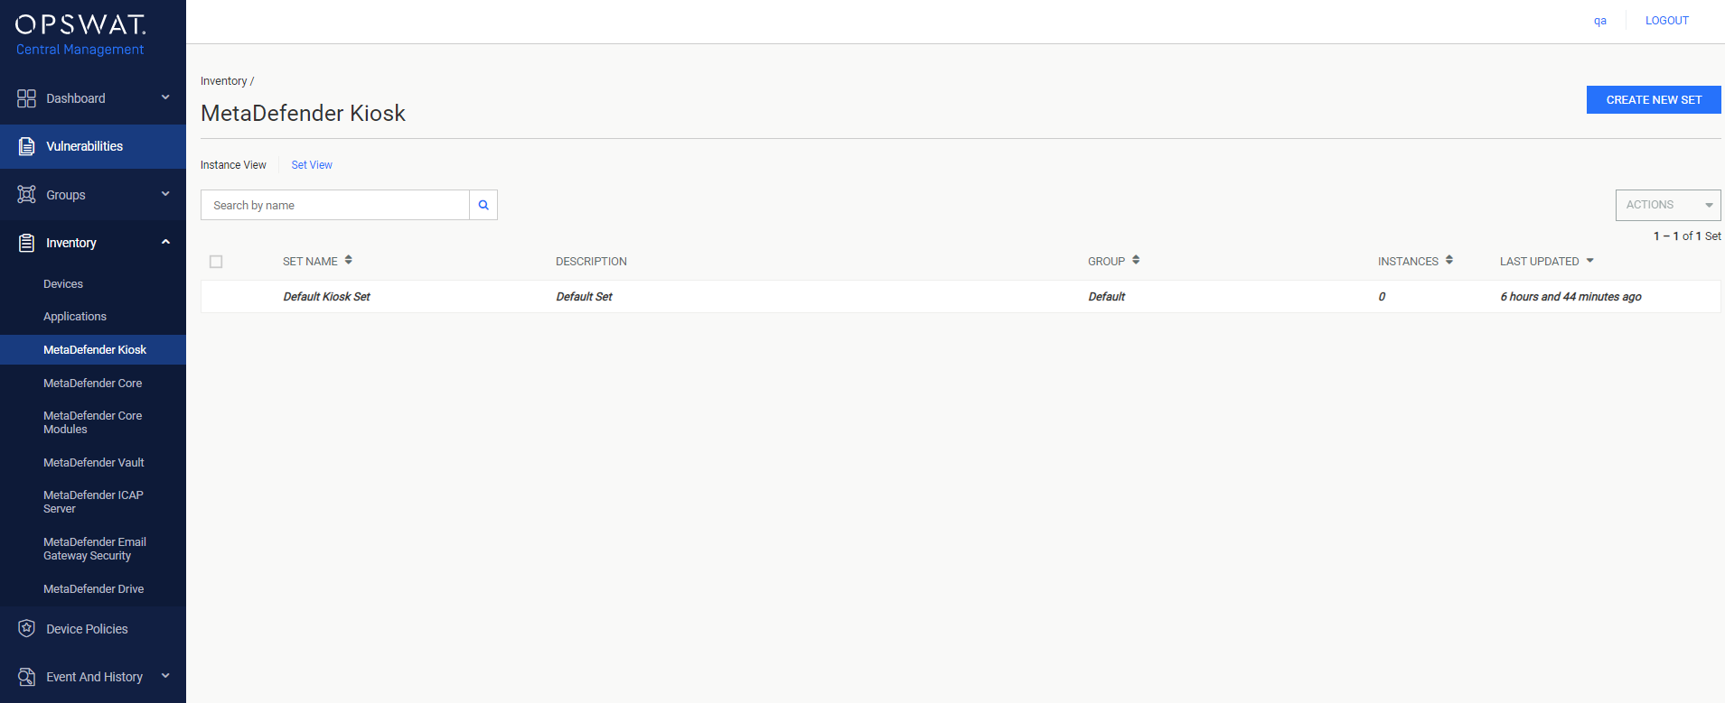The image size is (1725, 703).
Task: Click the Vulnerabilities document icon
Action: (x=27, y=146)
